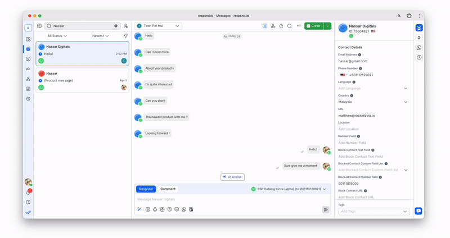This screenshot has width=450, height=238.
Task: Open the Contacts module in left sidebar
Action: pos(28,59)
